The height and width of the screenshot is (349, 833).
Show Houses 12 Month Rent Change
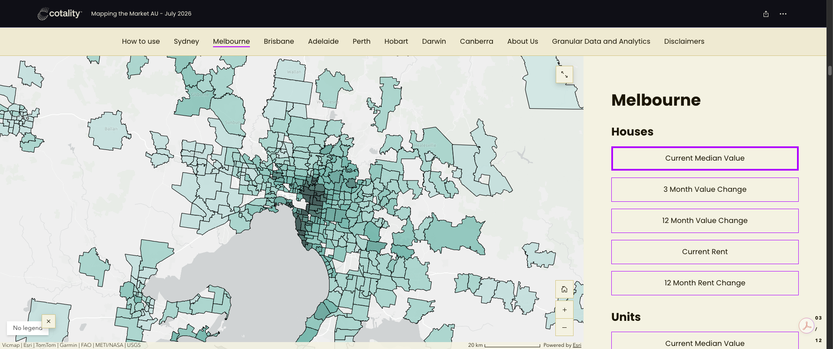705,283
